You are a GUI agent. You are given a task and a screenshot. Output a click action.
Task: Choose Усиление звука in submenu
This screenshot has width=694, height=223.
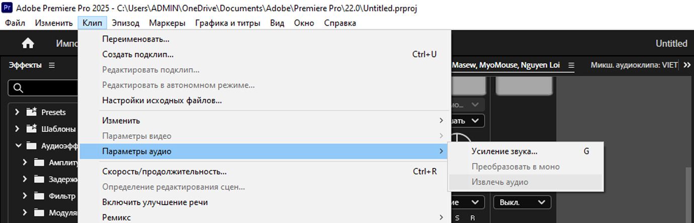pos(504,151)
